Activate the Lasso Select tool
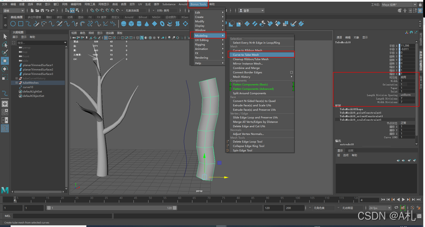Image resolution: width=425 pixels, height=227 pixels. (5, 45)
